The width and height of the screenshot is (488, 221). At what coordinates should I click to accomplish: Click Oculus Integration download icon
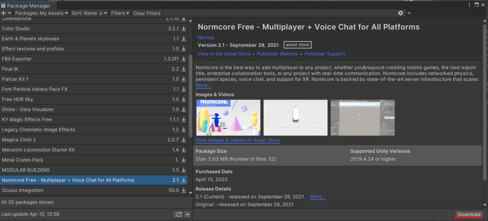click(184, 191)
